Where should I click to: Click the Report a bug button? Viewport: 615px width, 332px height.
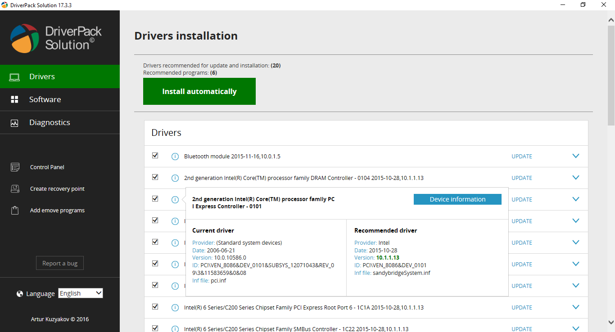tap(60, 263)
